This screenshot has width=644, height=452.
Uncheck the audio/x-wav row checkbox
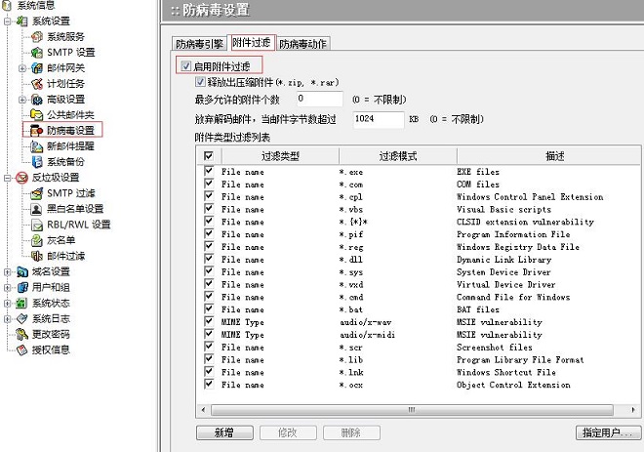(209, 321)
